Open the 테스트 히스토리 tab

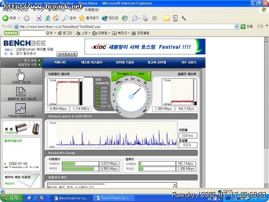tap(91, 62)
